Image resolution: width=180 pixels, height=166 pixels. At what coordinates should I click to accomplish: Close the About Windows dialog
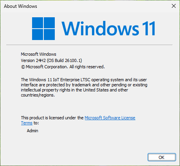[174, 6]
